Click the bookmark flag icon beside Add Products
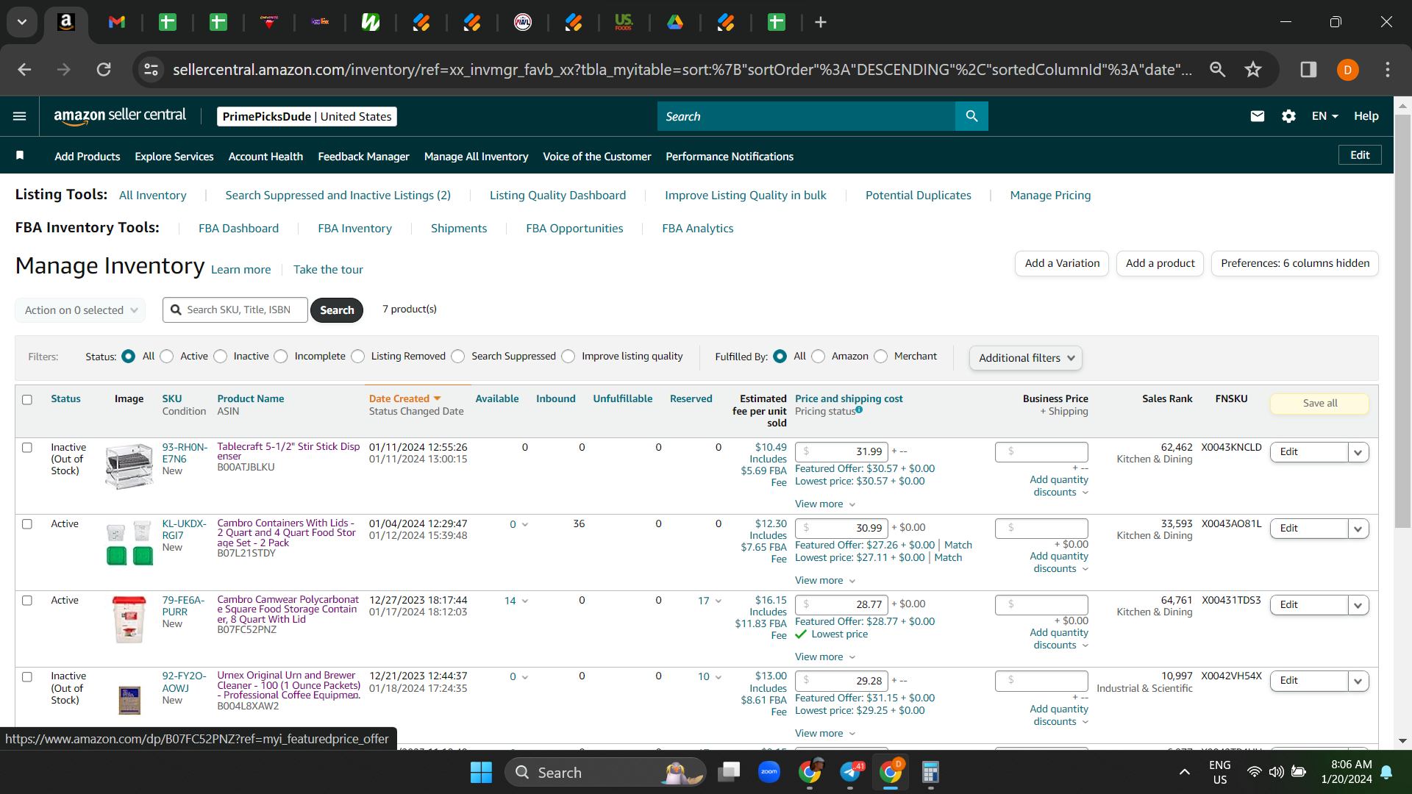The image size is (1412, 794). coord(20,155)
